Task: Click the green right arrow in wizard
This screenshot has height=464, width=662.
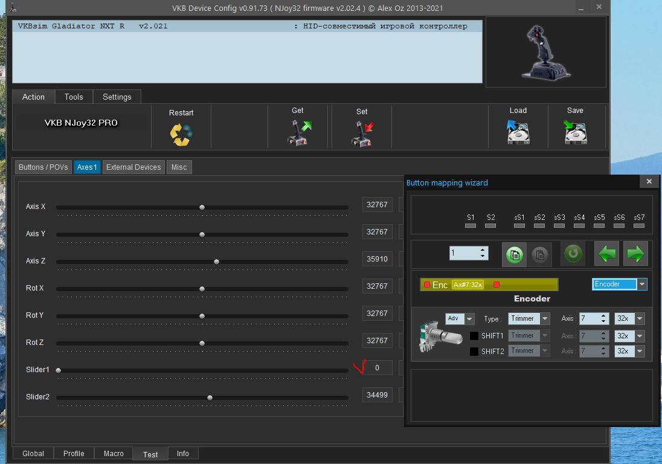Action: click(x=635, y=254)
